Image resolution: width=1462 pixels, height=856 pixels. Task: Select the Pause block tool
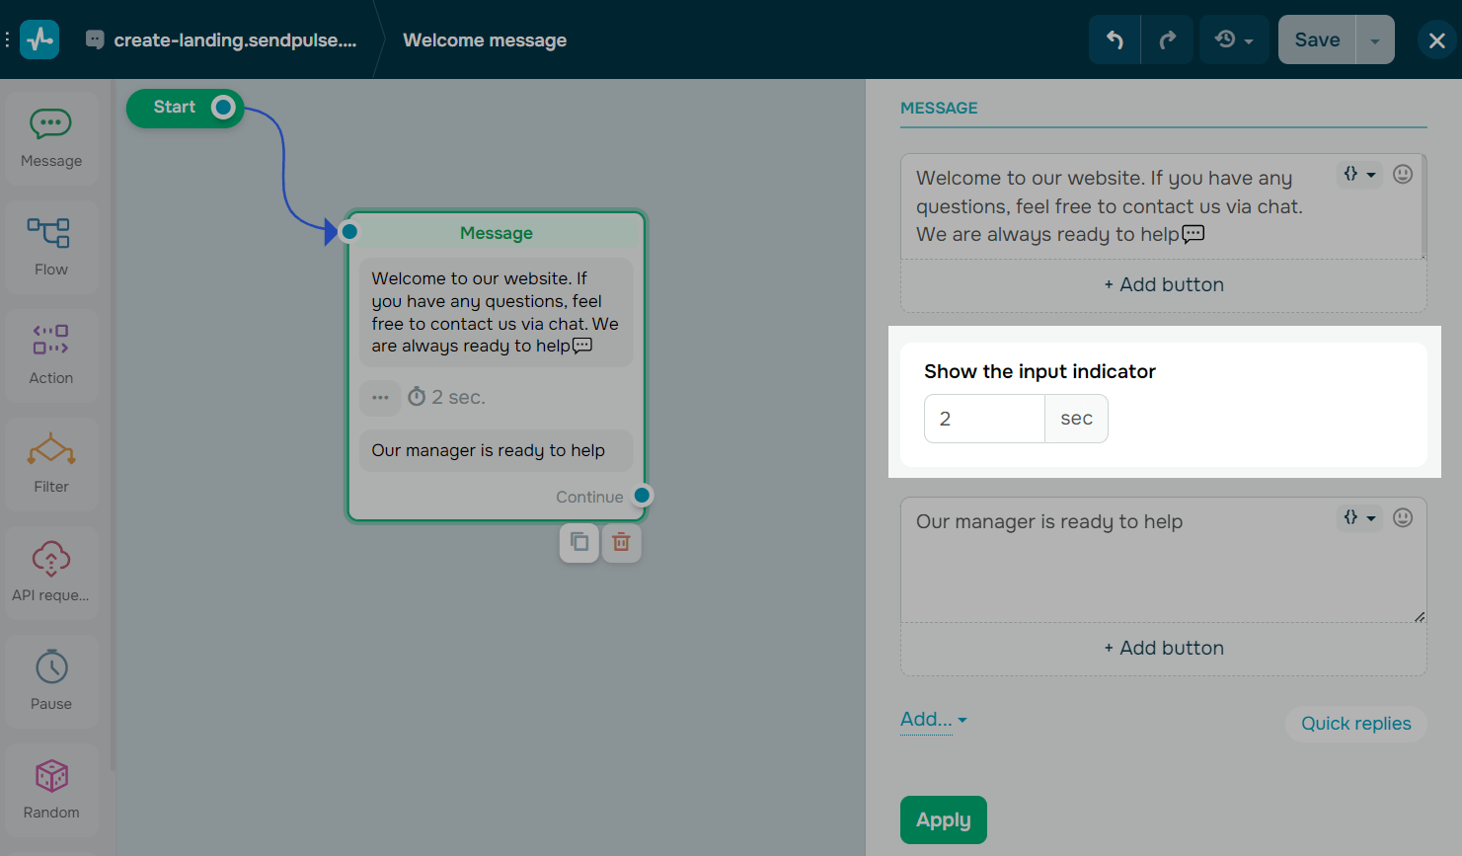pos(50,679)
